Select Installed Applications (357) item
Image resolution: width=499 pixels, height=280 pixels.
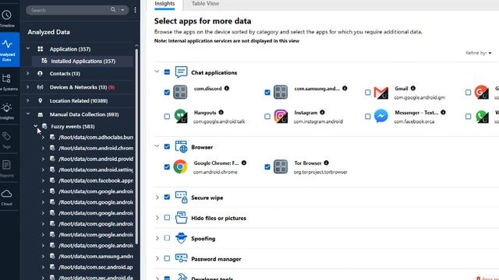pos(83,61)
